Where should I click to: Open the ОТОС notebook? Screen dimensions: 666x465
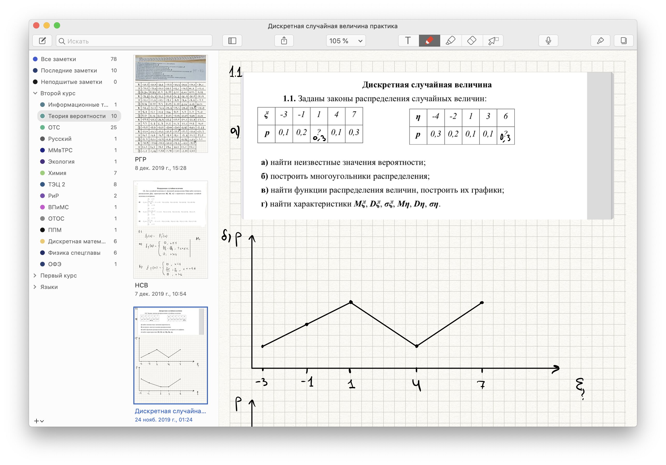point(79,219)
